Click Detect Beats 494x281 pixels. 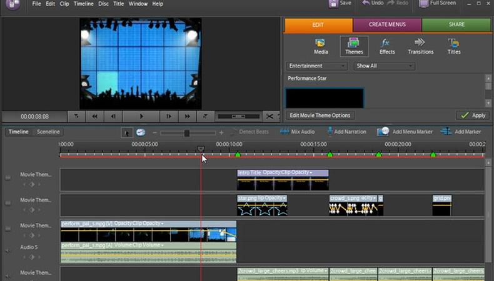[x=250, y=132]
